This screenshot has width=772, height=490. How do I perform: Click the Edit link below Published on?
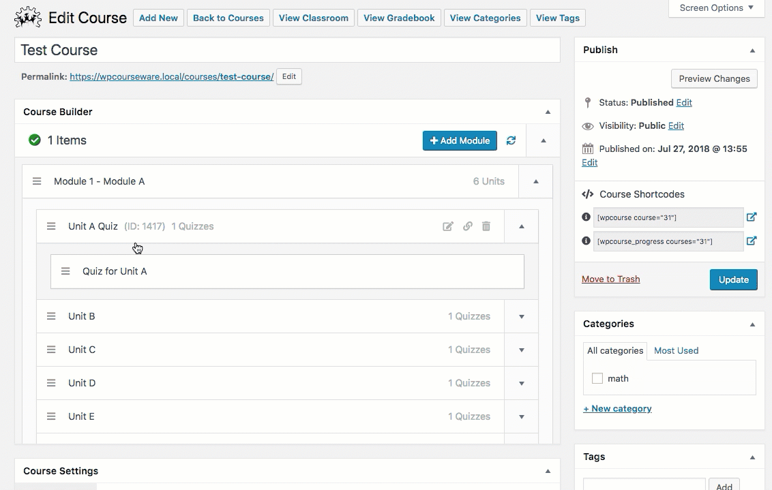pos(589,162)
